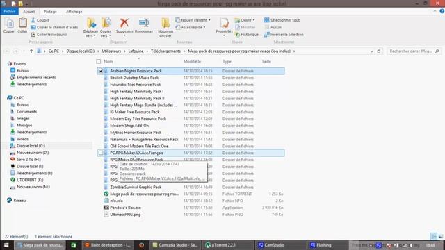The height and width of the screenshot is (250, 445).
Task: Uncheck the Arabian Nights Resource Pack checkbox
Action: 101,71
